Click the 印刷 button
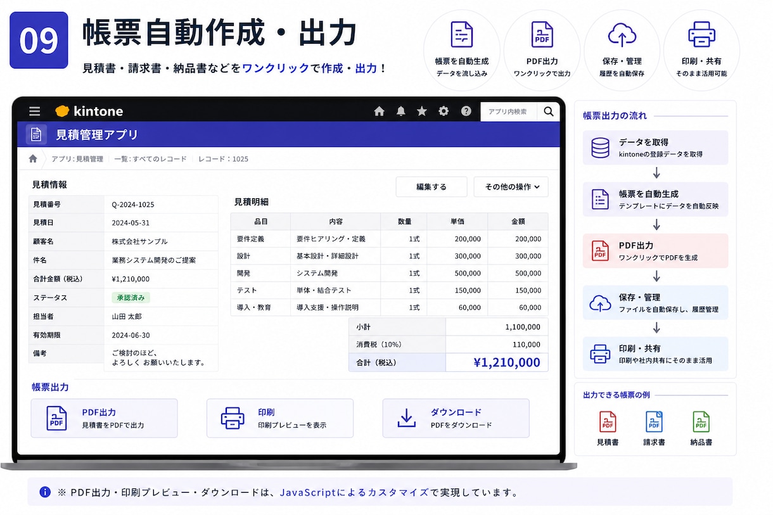This screenshot has height=515, width=773. (280, 418)
